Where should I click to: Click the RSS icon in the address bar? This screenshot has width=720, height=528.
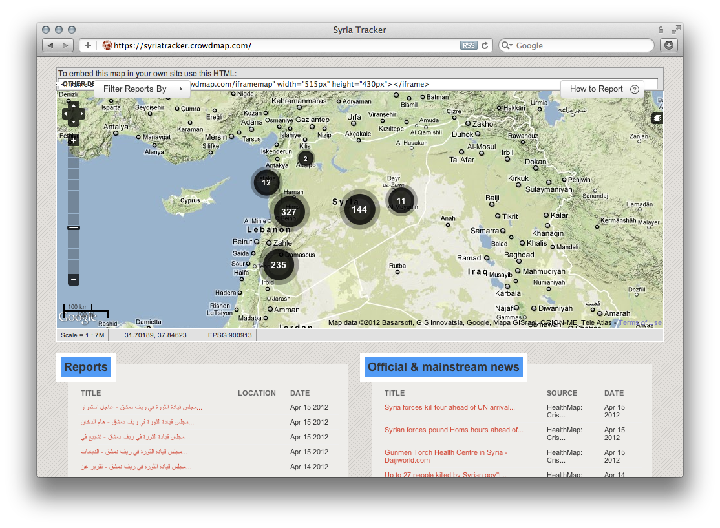coord(469,45)
